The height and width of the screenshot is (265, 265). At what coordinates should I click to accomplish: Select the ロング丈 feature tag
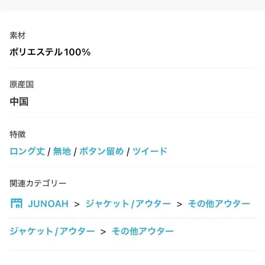(x=27, y=152)
